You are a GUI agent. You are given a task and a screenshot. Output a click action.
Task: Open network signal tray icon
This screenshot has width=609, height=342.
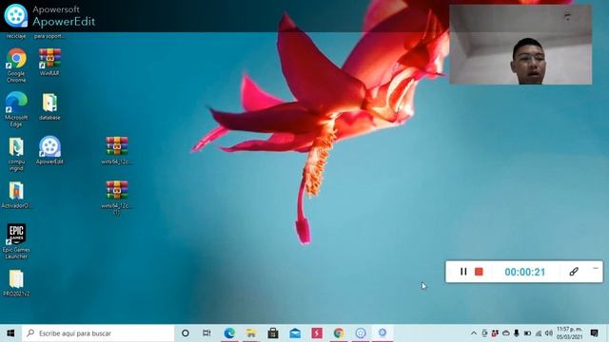539,333
